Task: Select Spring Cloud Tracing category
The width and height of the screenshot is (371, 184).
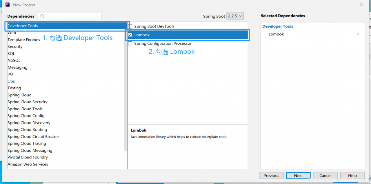Action: coord(27,143)
